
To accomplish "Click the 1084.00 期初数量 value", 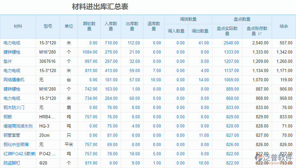I will click(x=90, y=52).
